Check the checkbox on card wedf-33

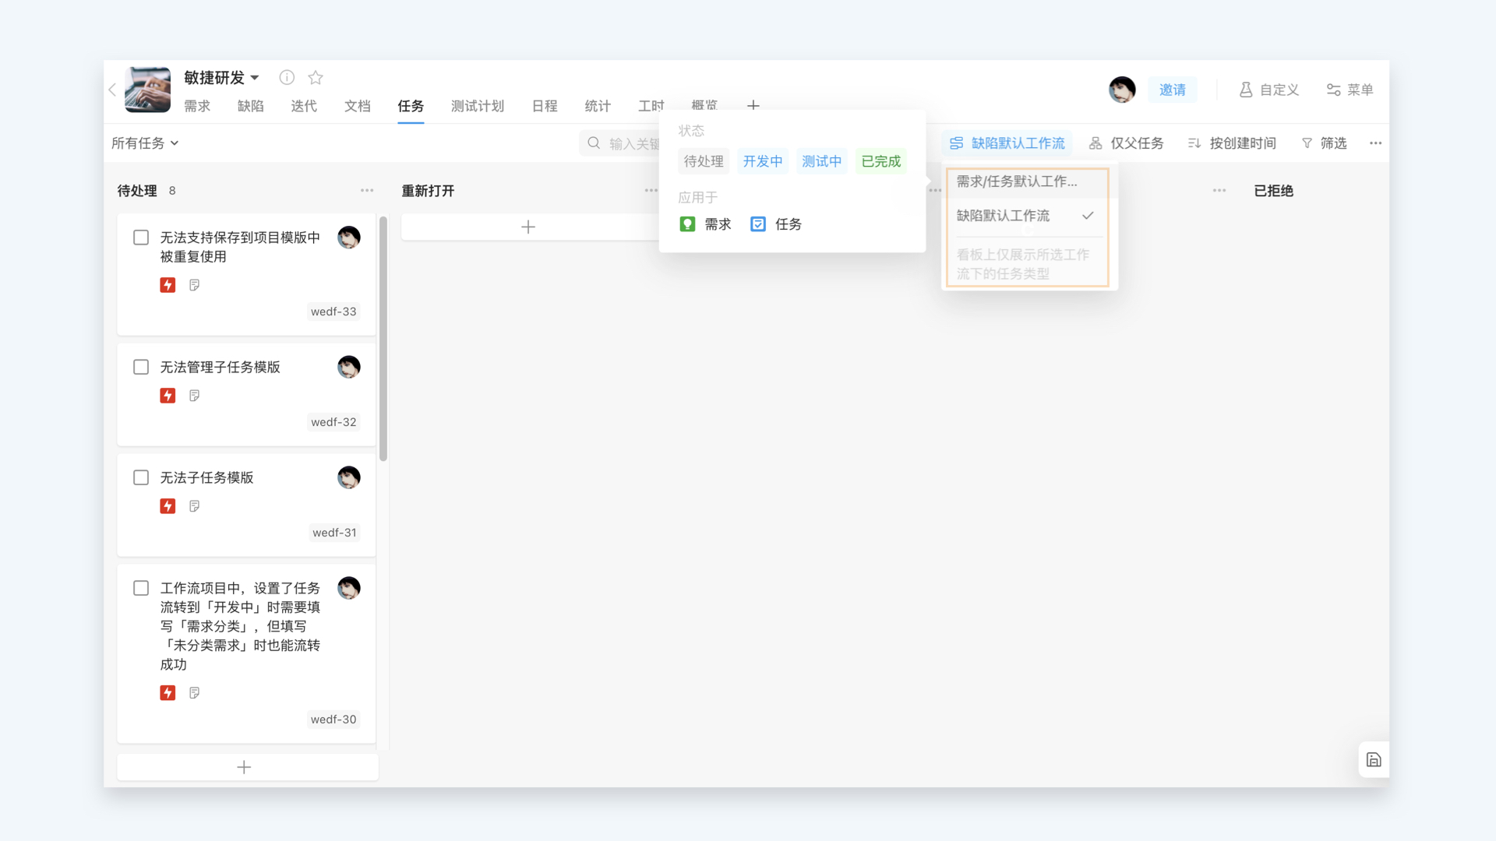pyautogui.click(x=141, y=238)
